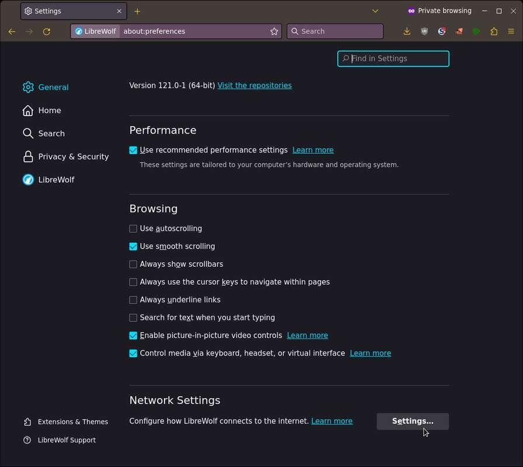The height and width of the screenshot is (467, 523).
Task: Disable recommended performance settings checkbox
Action: pyautogui.click(x=133, y=150)
